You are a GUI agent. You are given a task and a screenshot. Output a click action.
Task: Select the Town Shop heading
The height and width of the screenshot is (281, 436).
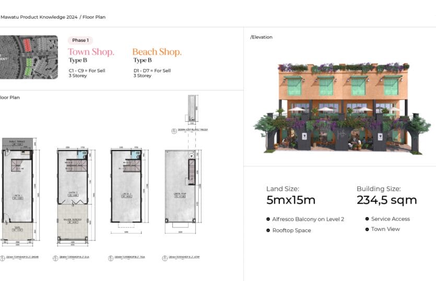(x=91, y=52)
